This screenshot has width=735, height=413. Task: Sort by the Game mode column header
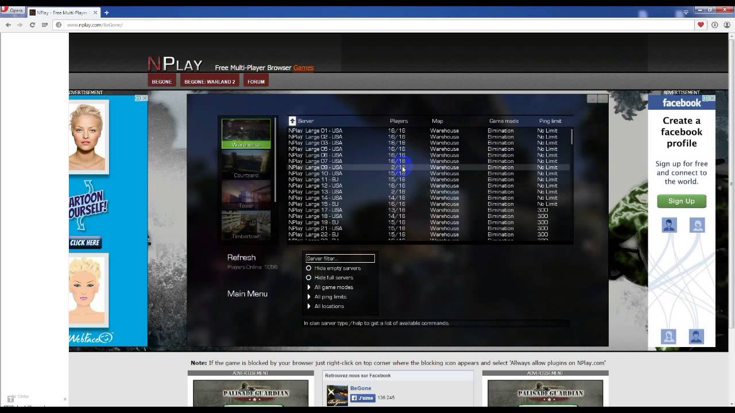click(x=504, y=121)
